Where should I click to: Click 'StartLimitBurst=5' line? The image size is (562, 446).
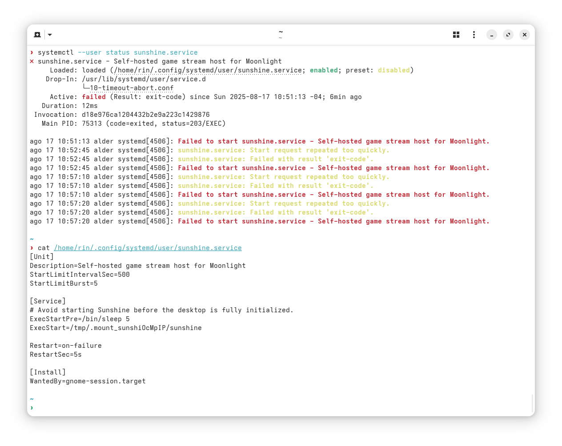64,283
